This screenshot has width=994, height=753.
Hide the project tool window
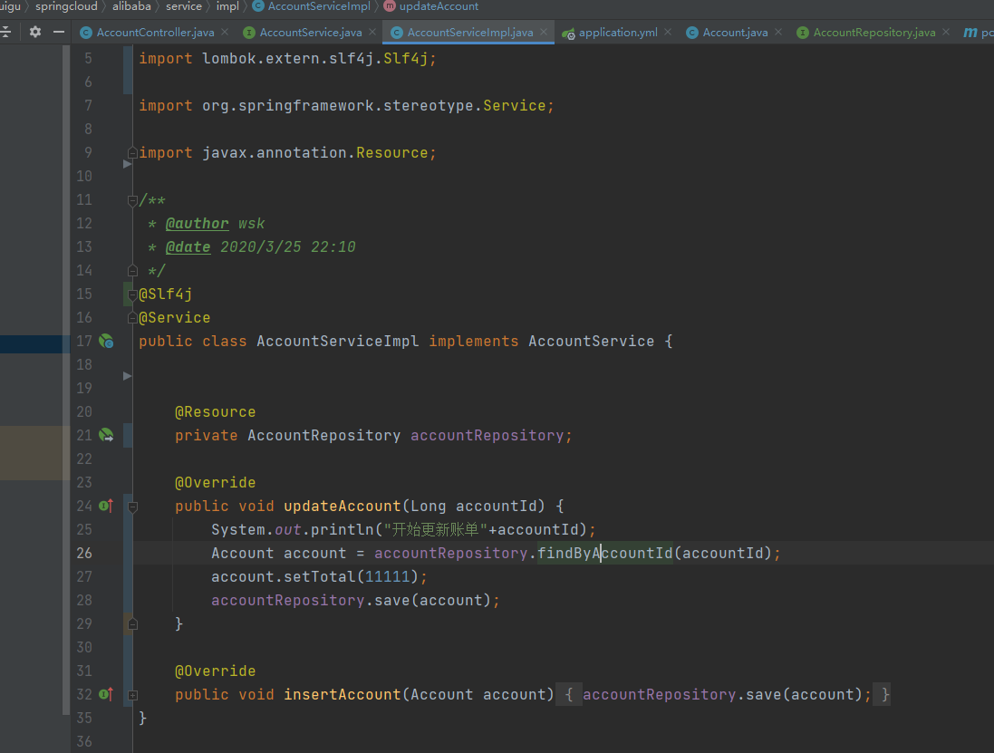(x=59, y=32)
